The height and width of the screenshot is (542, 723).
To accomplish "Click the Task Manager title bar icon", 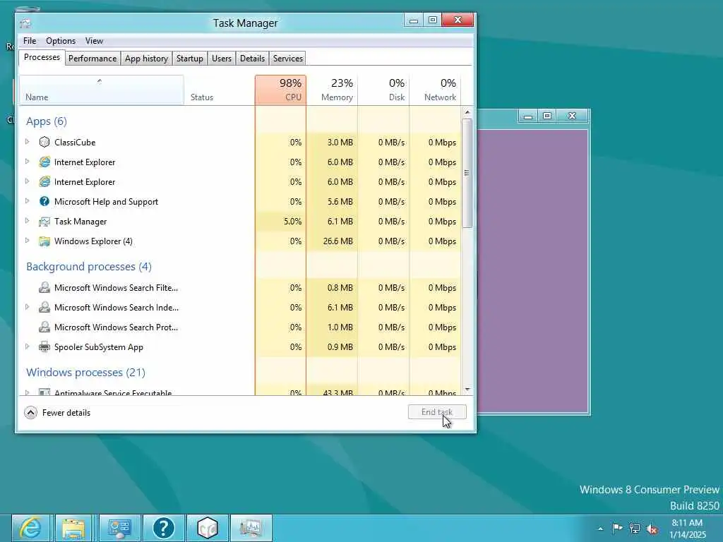I will coord(25,23).
